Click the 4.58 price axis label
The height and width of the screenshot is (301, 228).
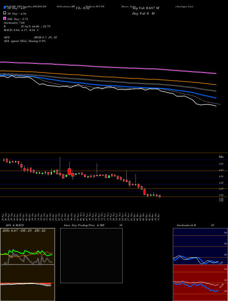pyautogui.click(x=221, y=176)
